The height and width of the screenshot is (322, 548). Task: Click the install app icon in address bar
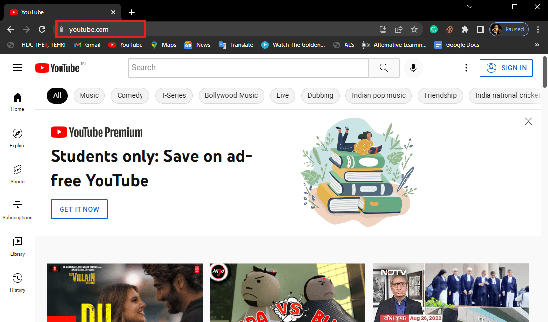pos(383,29)
